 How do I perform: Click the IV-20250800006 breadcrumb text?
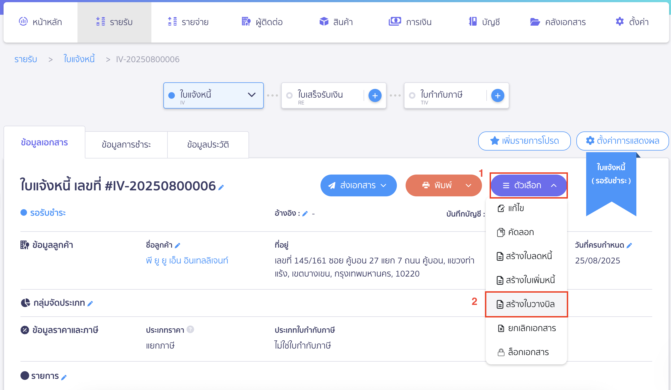pos(148,59)
